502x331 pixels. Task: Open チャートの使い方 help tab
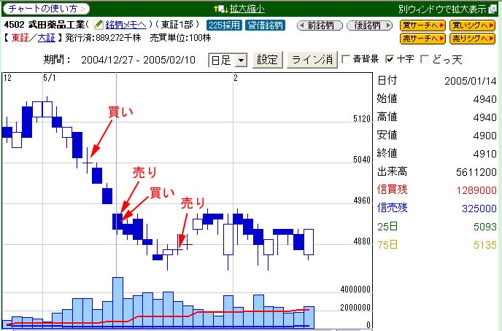pyautogui.click(x=45, y=9)
